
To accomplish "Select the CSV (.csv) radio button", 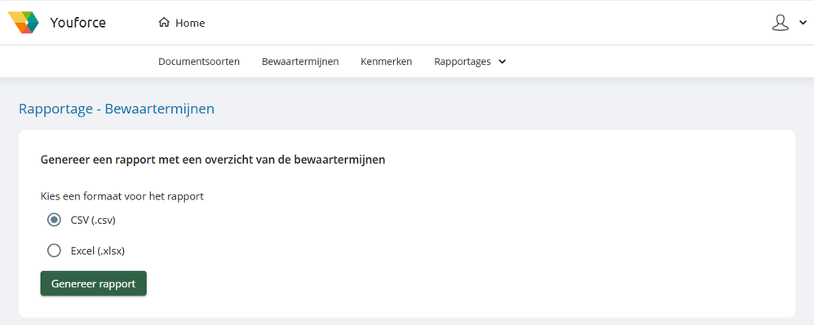I will pyautogui.click(x=54, y=220).
